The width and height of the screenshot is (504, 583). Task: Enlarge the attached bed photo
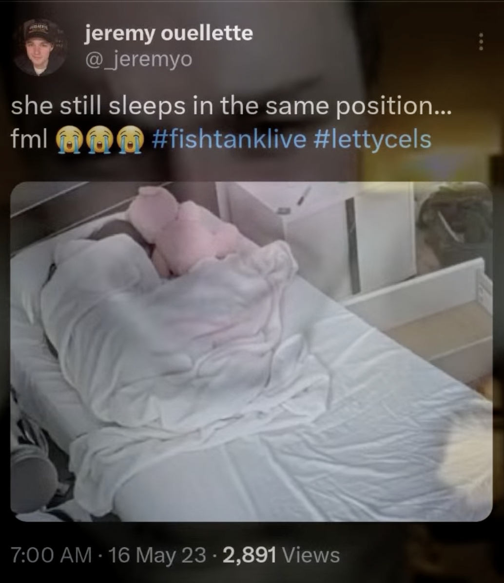tap(252, 351)
